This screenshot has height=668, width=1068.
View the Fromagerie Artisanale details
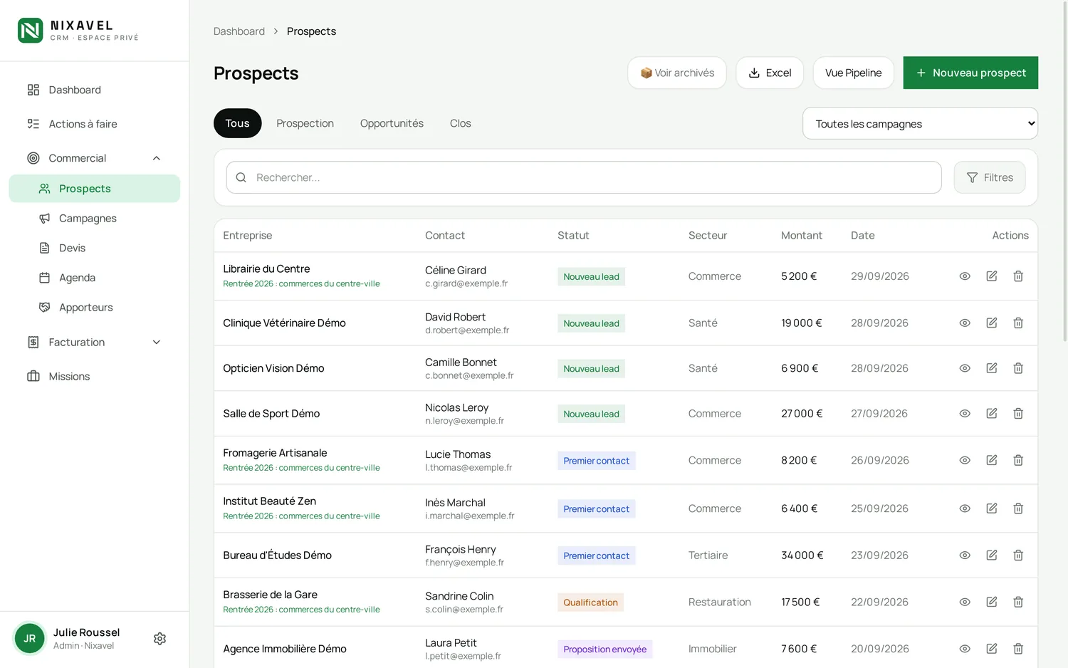(x=965, y=461)
